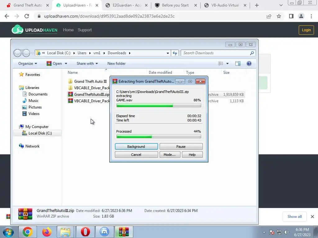This screenshot has width=318, height=238.
Task: Click the UploadHaven cloud logo
Action: coord(17,29)
